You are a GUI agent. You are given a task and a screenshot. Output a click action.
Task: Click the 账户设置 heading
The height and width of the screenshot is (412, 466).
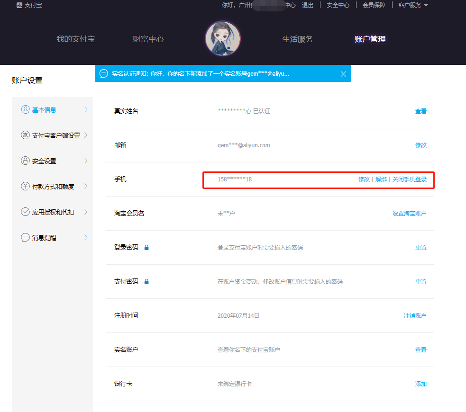pyautogui.click(x=27, y=81)
